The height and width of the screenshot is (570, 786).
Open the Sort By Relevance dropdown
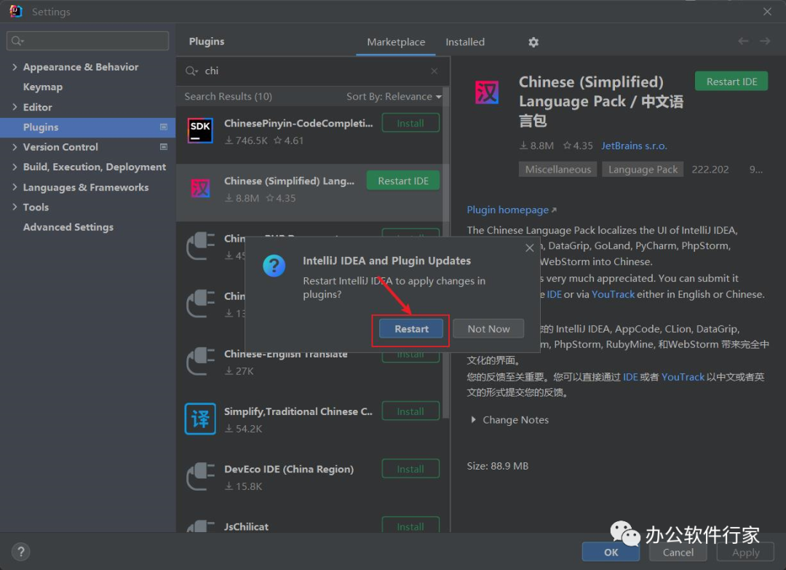pyautogui.click(x=394, y=96)
